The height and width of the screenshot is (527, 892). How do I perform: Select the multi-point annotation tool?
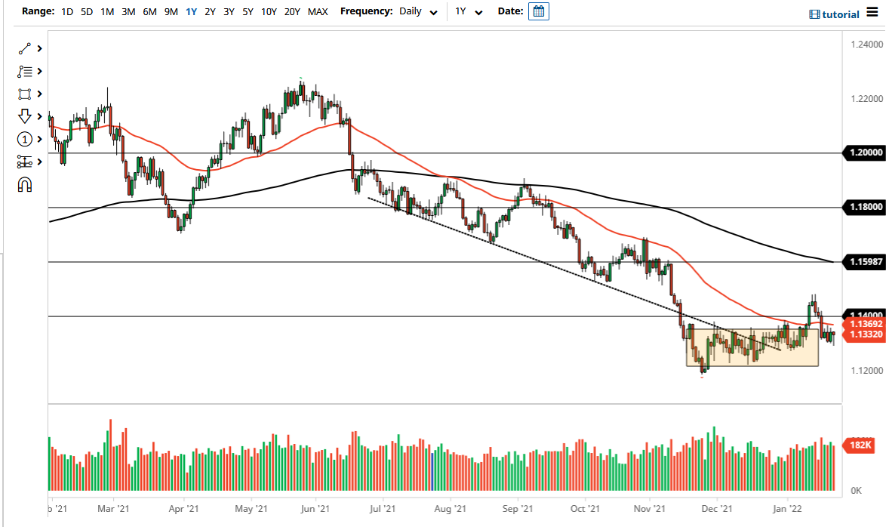point(25,71)
